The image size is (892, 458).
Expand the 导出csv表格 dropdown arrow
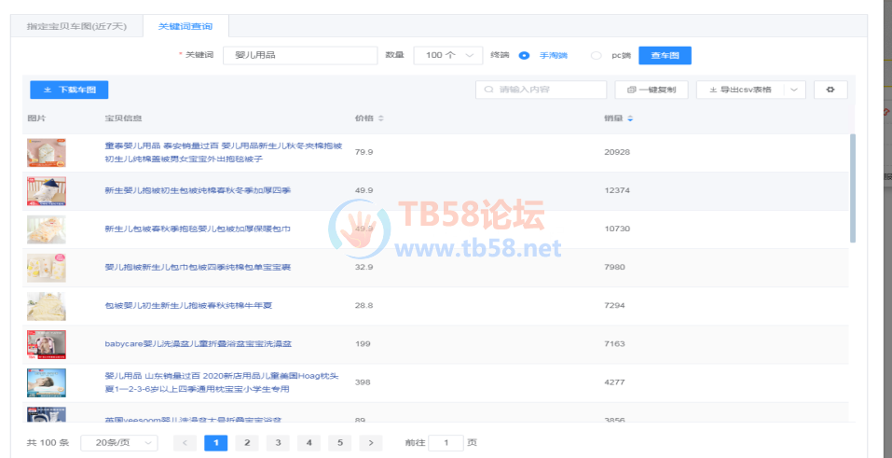pos(793,90)
